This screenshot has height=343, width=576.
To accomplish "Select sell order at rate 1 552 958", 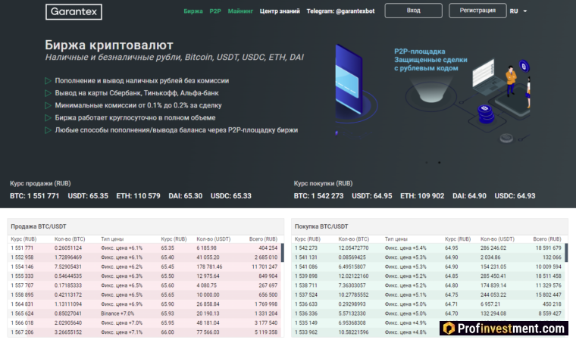I will click(x=144, y=257).
